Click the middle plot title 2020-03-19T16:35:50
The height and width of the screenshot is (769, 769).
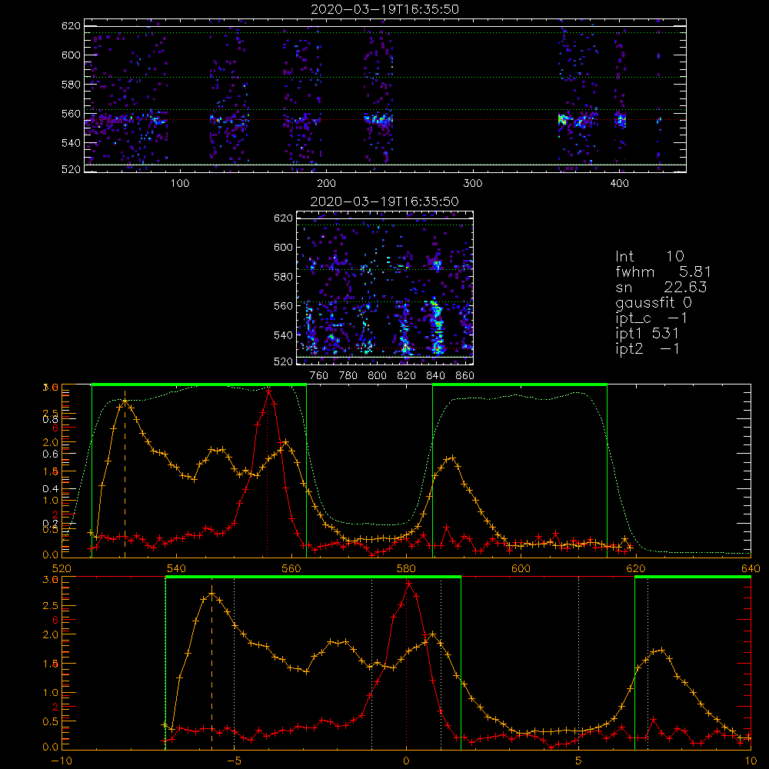tap(384, 201)
